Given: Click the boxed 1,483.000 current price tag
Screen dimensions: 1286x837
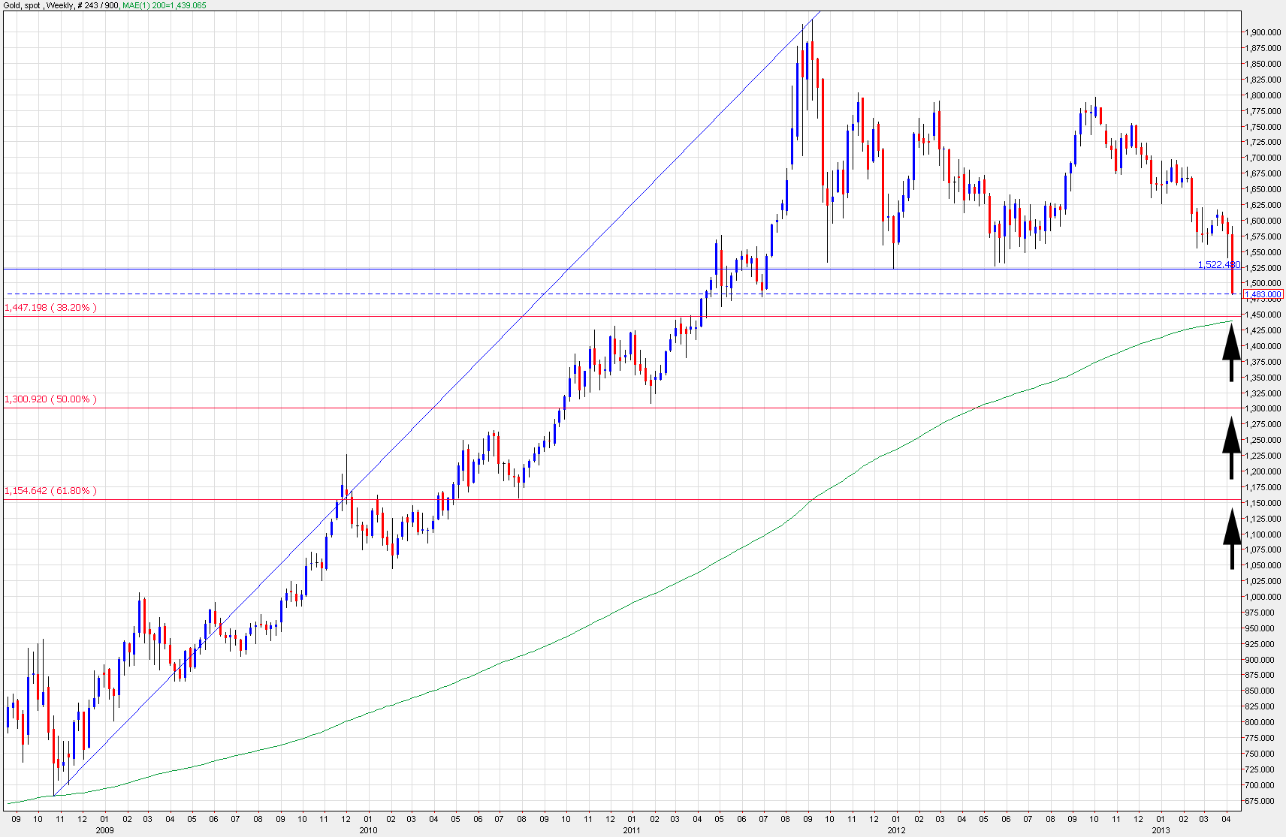Looking at the screenshot, I should [1263, 294].
